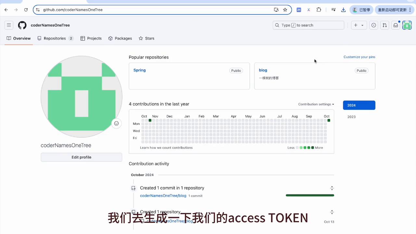Open browser Downloads icon
Viewport: 416px width, 234px height.
(x=343, y=10)
